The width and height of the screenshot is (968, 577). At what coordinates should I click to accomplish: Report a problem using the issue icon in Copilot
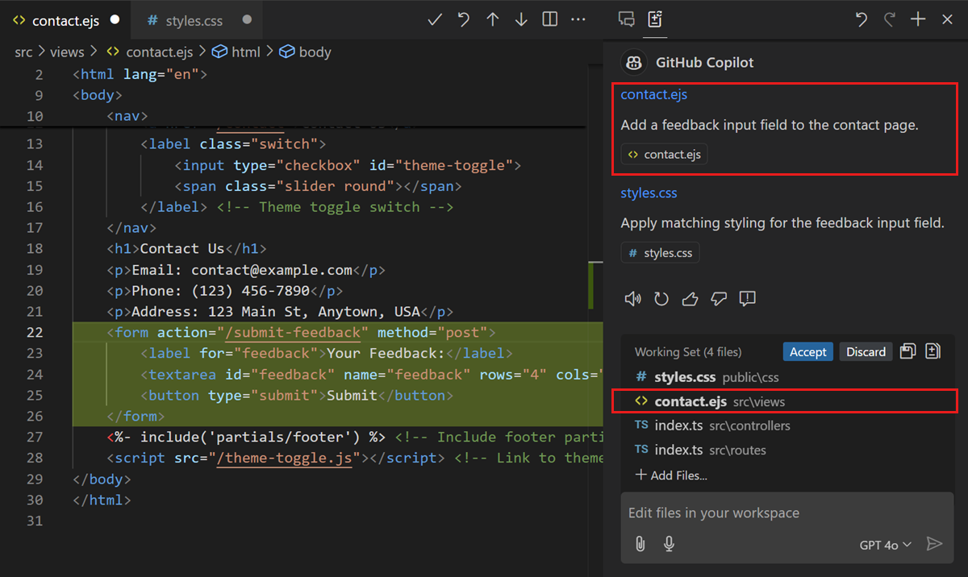tap(747, 298)
